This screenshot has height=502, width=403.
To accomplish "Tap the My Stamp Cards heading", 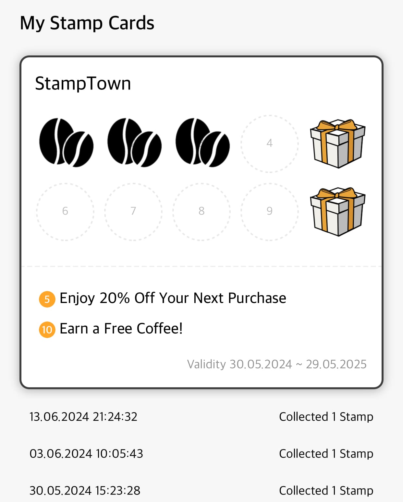I will click(87, 23).
